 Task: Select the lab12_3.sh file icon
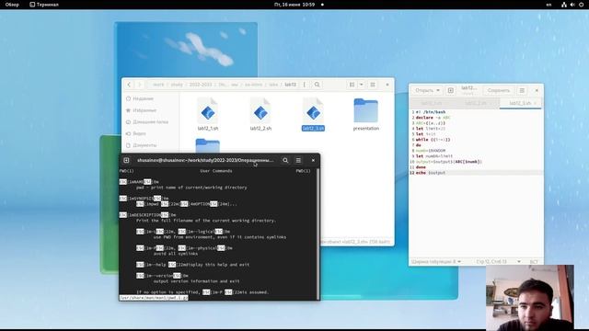tap(313, 111)
